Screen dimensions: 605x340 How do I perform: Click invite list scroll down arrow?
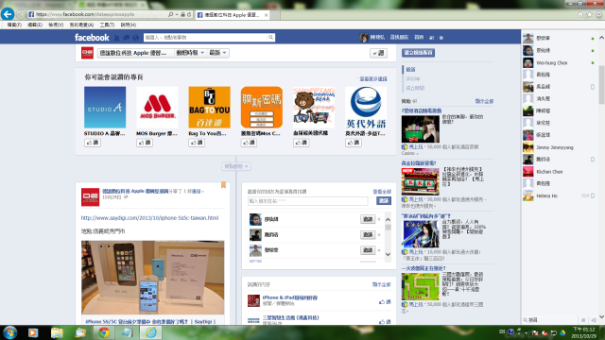point(388,254)
